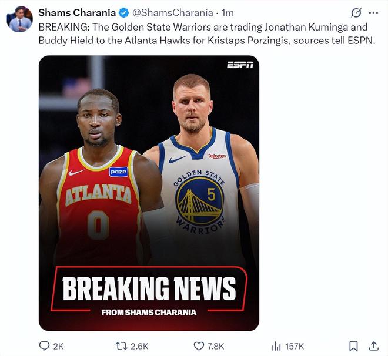Open Shams Charania's profile avatar
This screenshot has height=356, width=388.
point(20,19)
